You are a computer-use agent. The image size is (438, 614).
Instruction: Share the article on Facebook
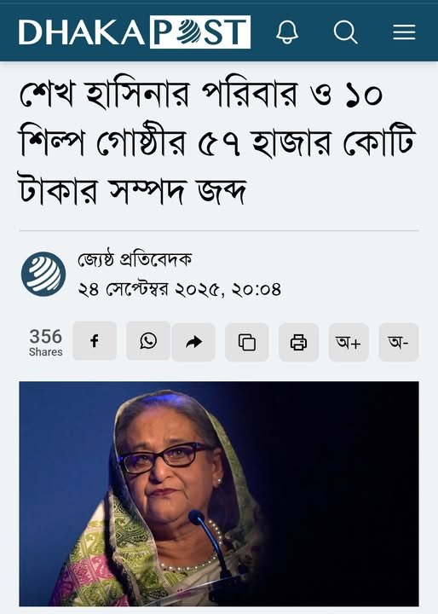click(x=95, y=341)
